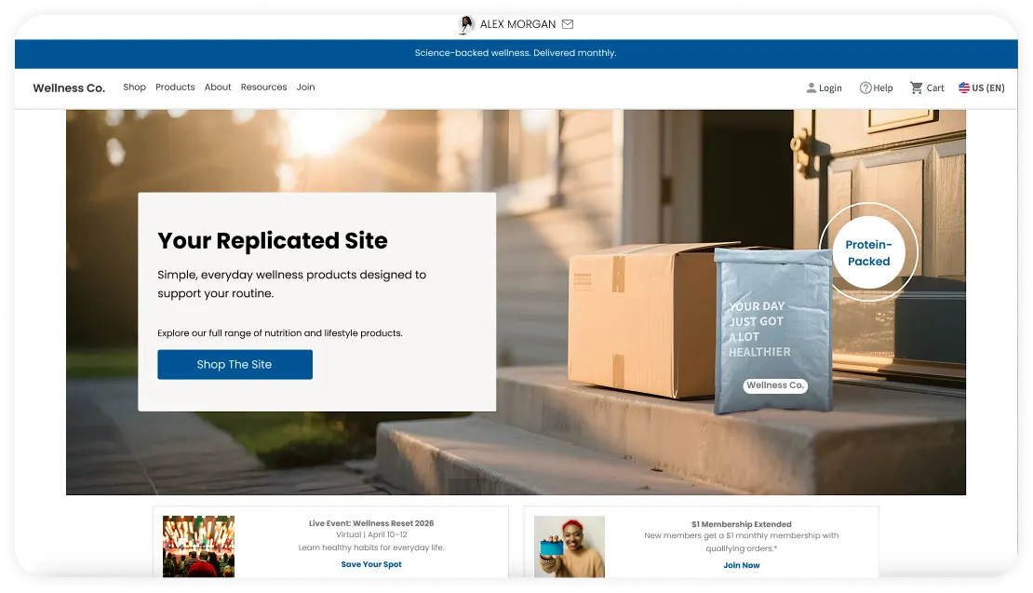
Task: Click the live event crowd thumbnail
Action: coord(198,547)
